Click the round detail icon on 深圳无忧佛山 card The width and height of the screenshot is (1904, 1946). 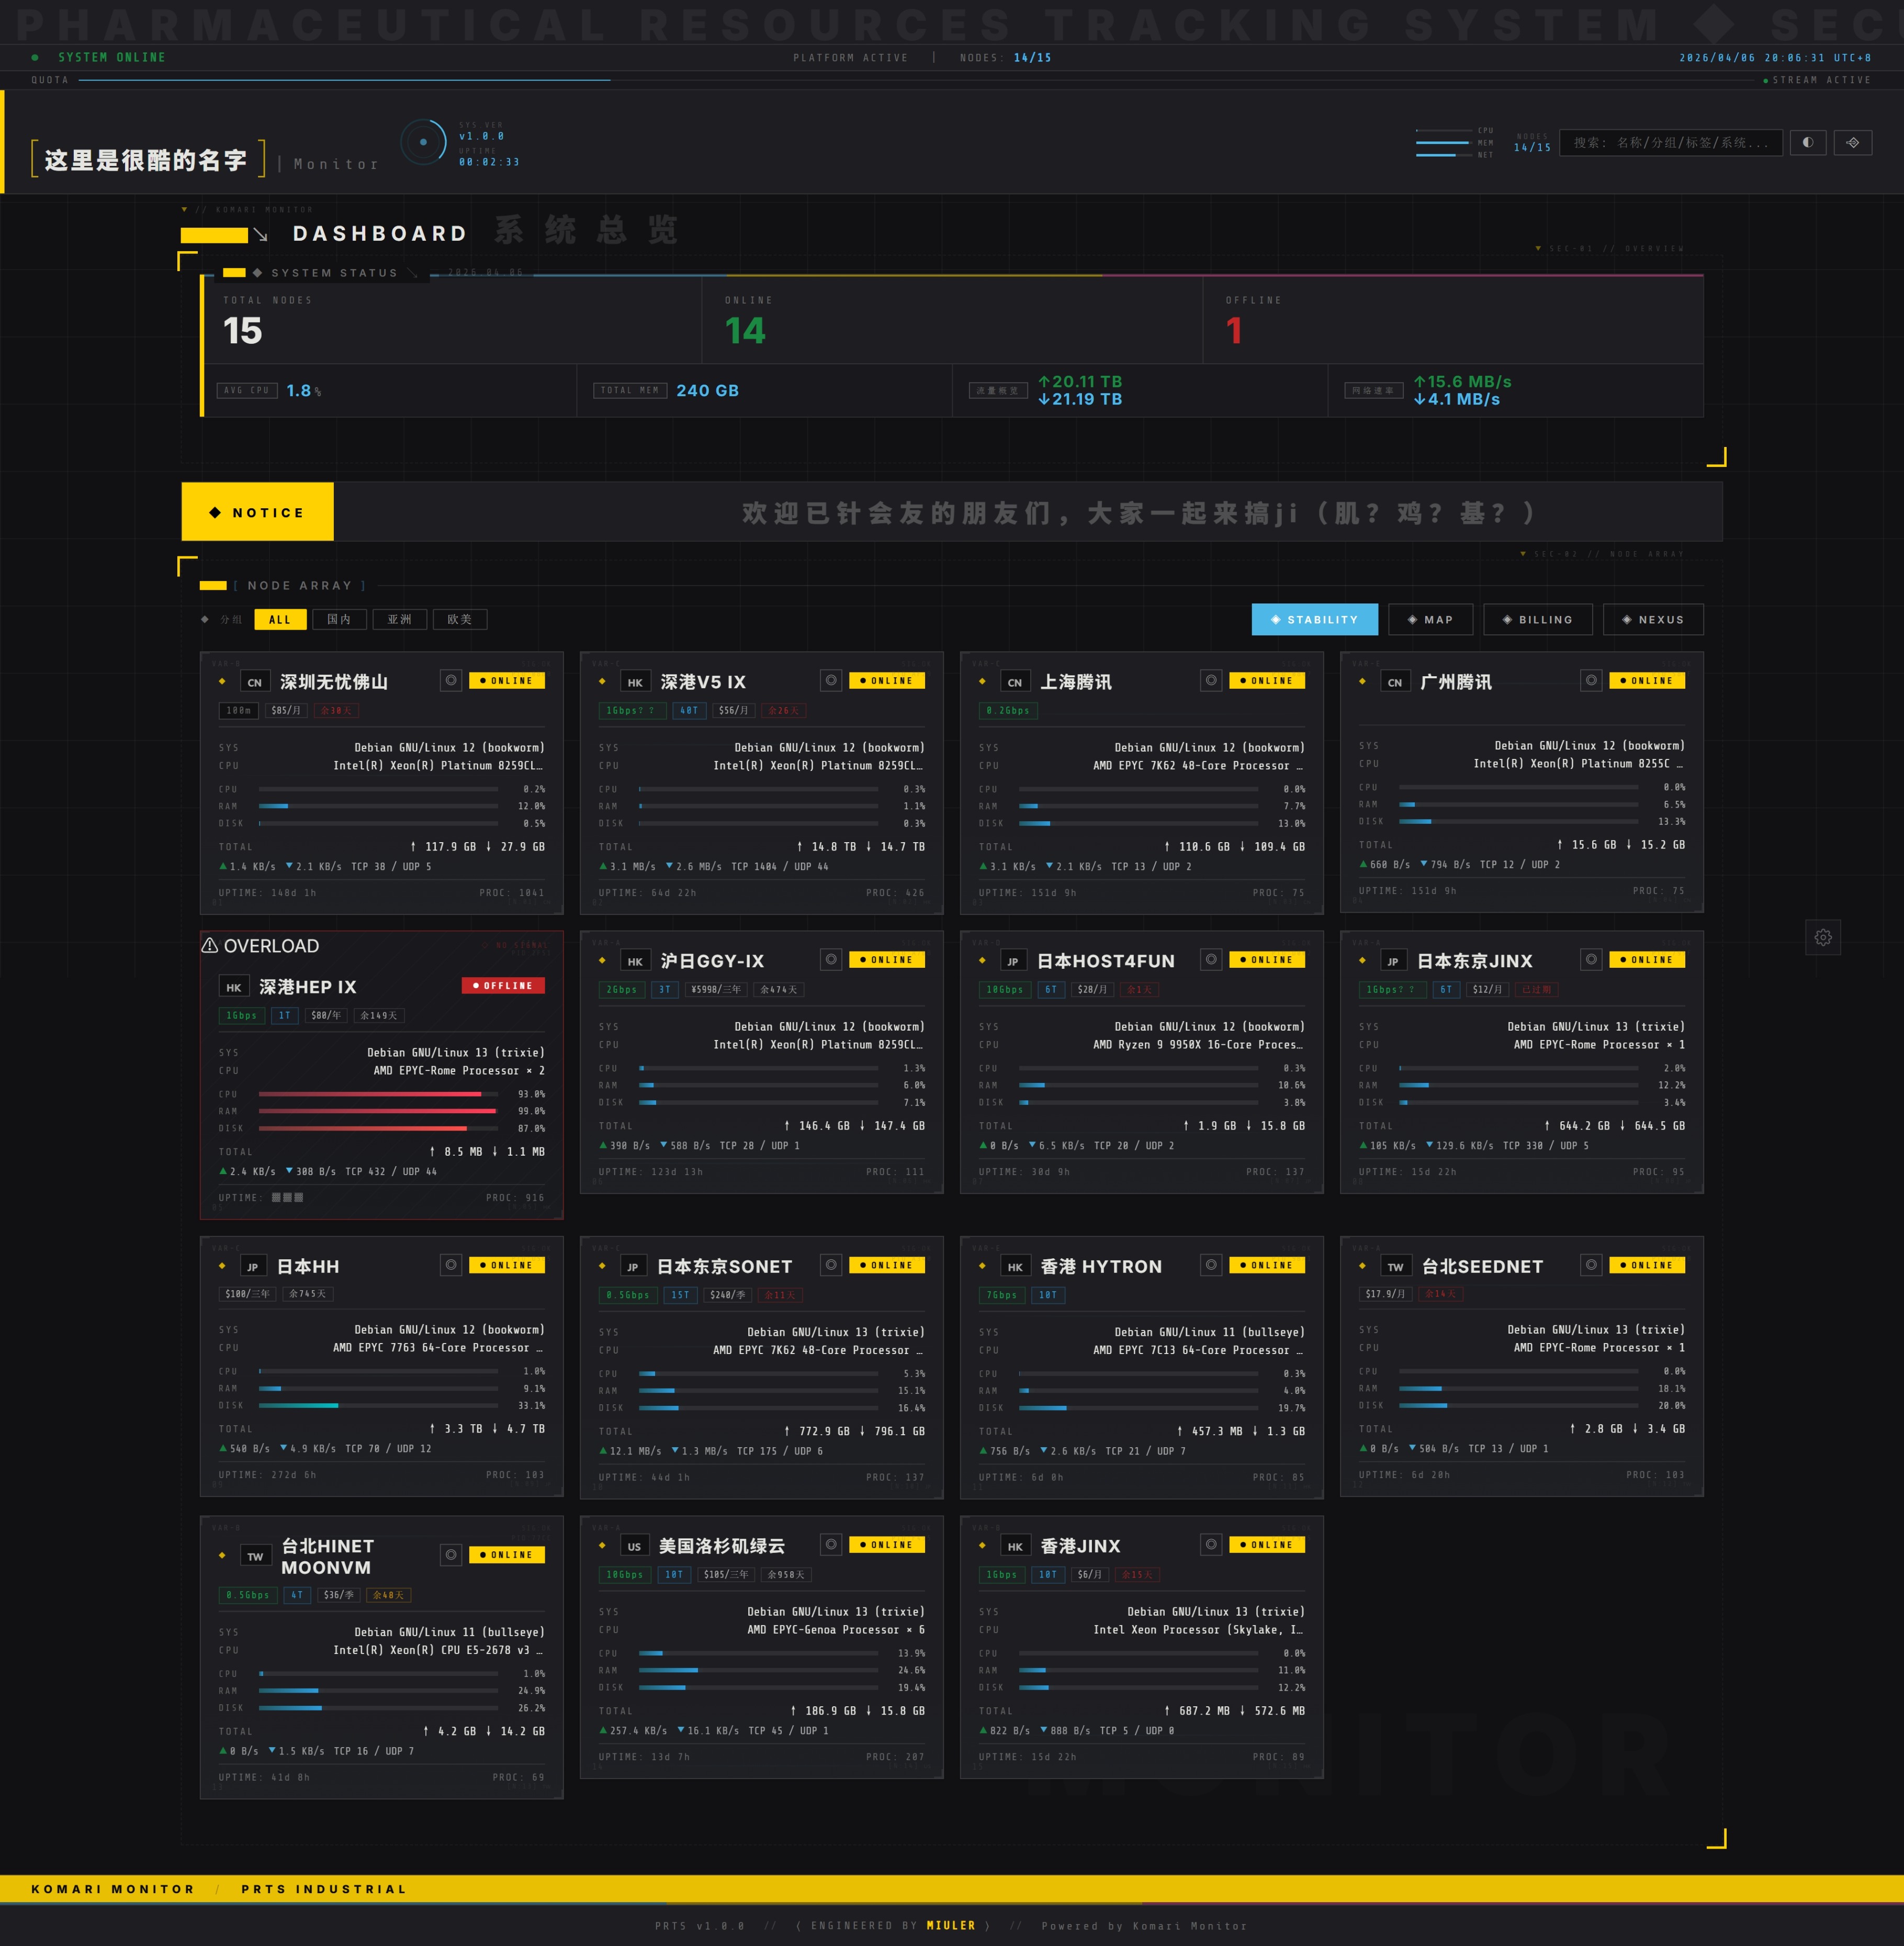point(451,680)
